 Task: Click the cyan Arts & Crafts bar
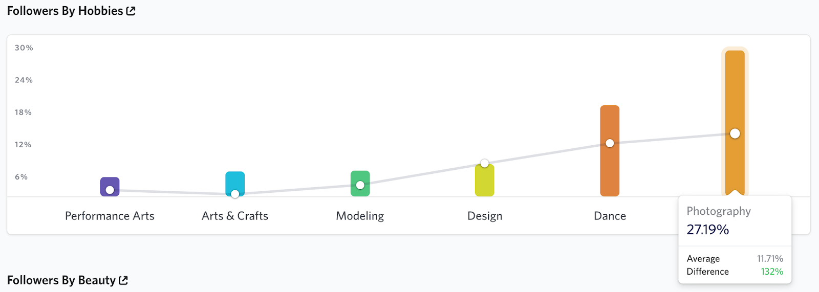click(x=235, y=184)
